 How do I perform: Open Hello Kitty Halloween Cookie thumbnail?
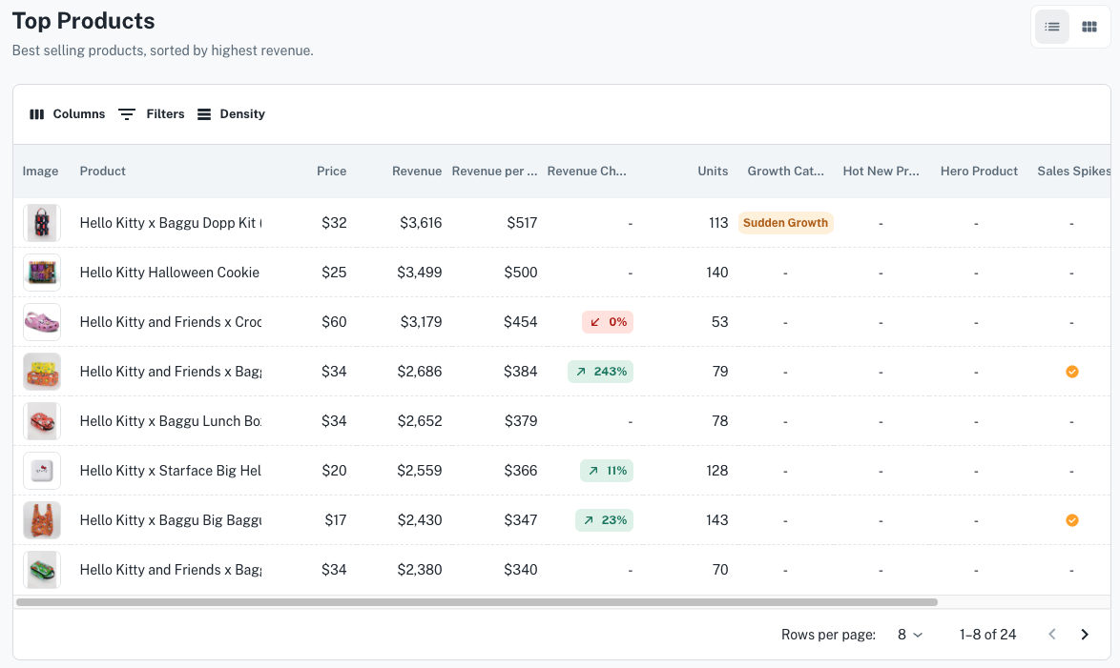[x=41, y=273]
